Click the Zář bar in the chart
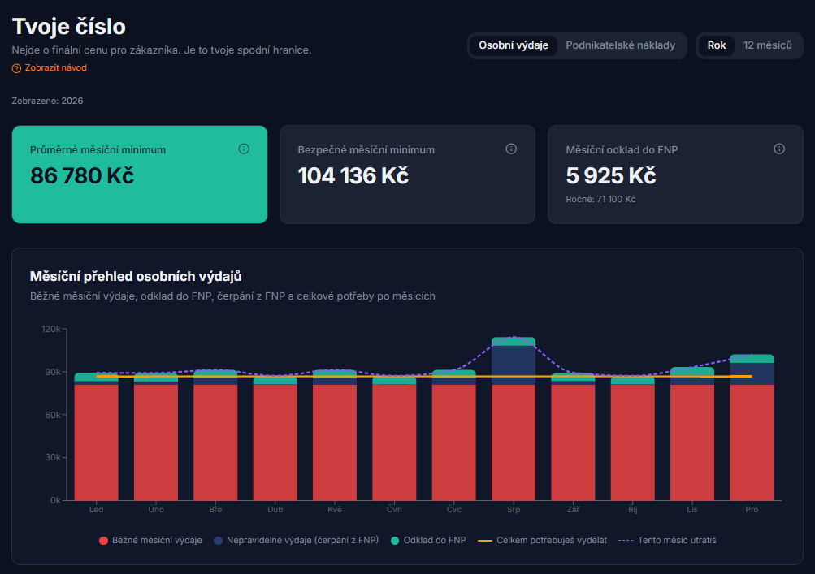This screenshot has width=815, height=574. coord(573,436)
